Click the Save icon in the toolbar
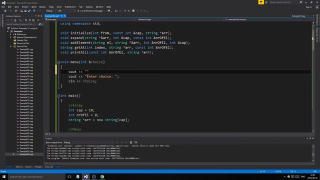Viewport: 320px width, 180px height. [x=25, y=11]
